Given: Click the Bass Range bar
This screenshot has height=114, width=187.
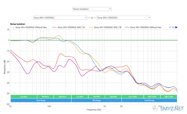Looking at the screenshot, I should (x=41, y=100).
